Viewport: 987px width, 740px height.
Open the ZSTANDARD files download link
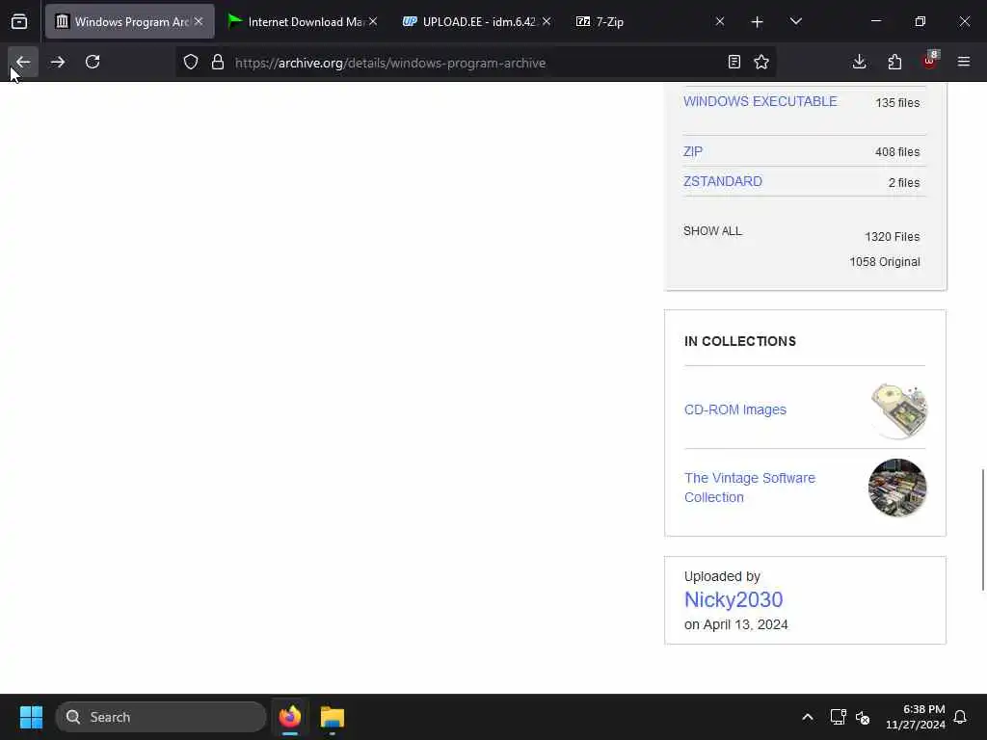pyautogui.click(x=723, y=181)
